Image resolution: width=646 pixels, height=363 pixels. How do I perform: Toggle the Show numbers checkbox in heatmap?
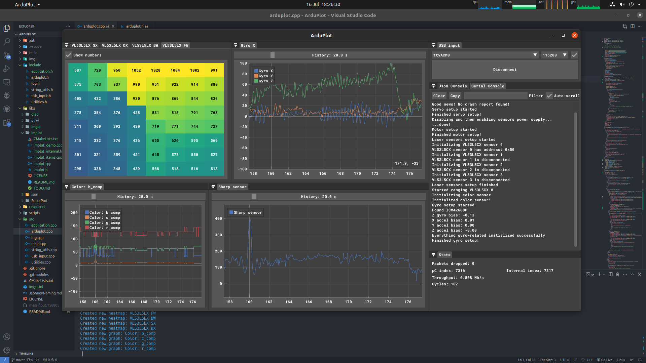[x=69, y=55]
